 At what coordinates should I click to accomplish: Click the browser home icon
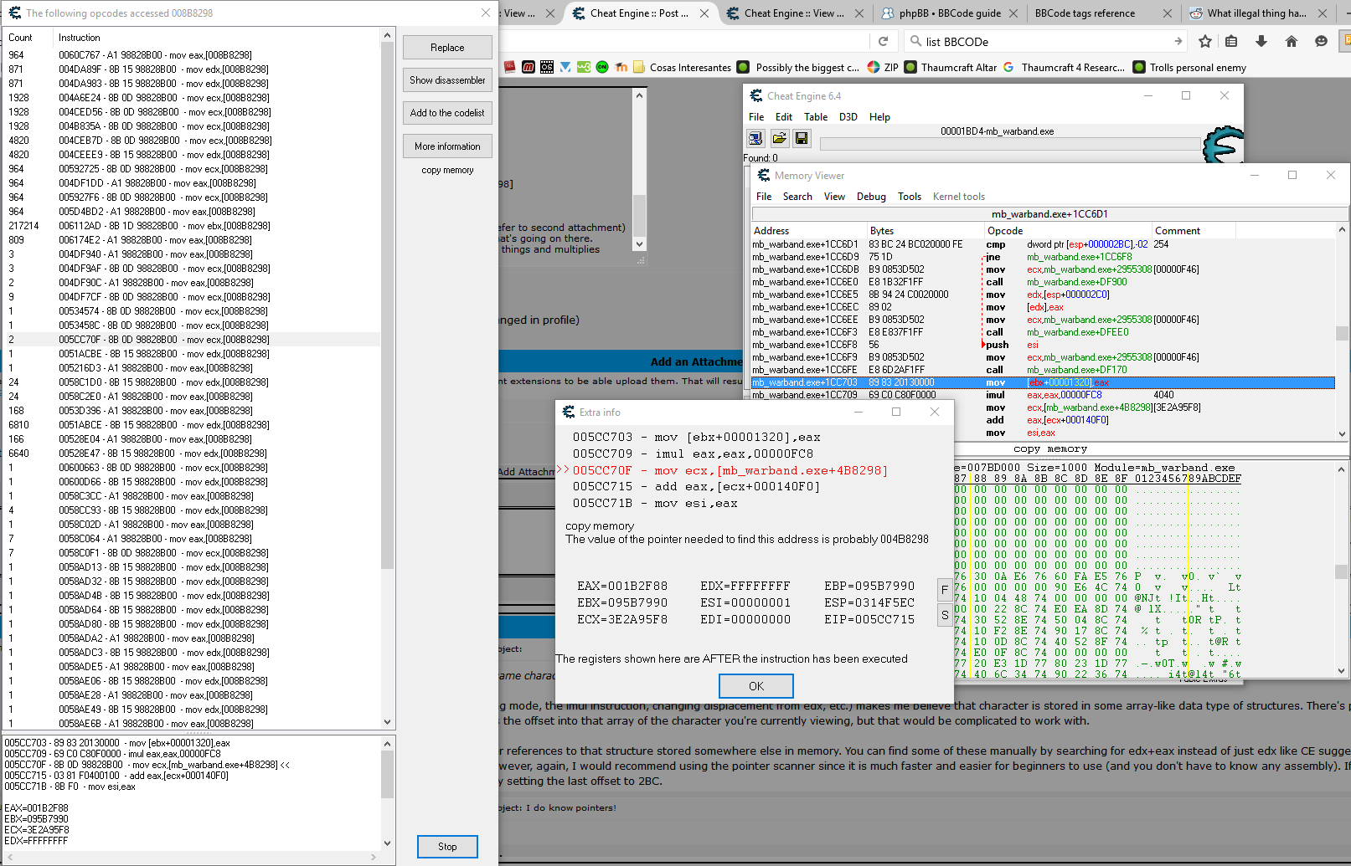[1292, 41]
